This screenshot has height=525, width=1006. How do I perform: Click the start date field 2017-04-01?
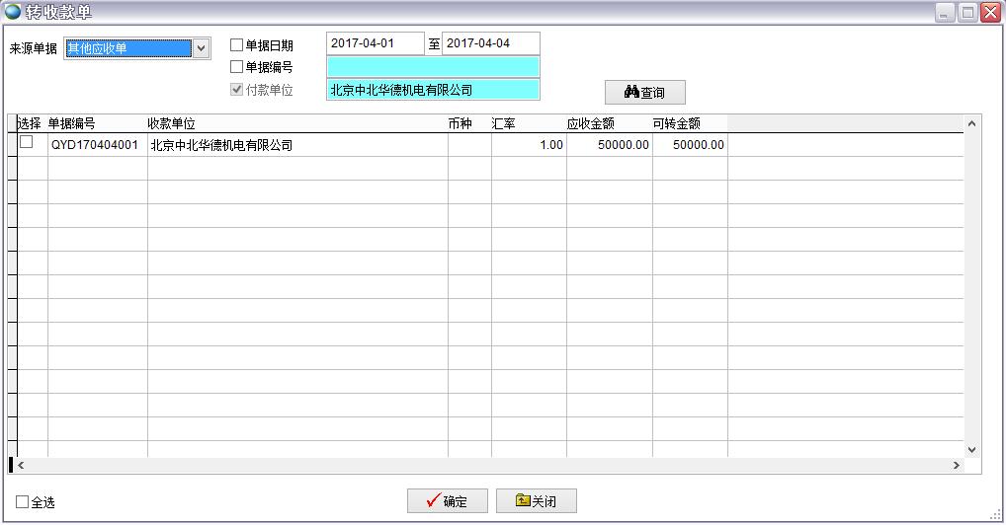tap(375, 43)
